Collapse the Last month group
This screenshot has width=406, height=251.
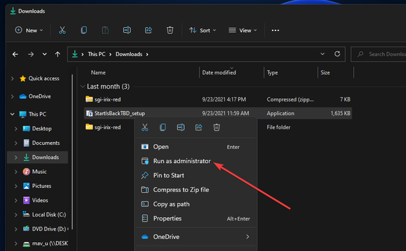(83, 87)
